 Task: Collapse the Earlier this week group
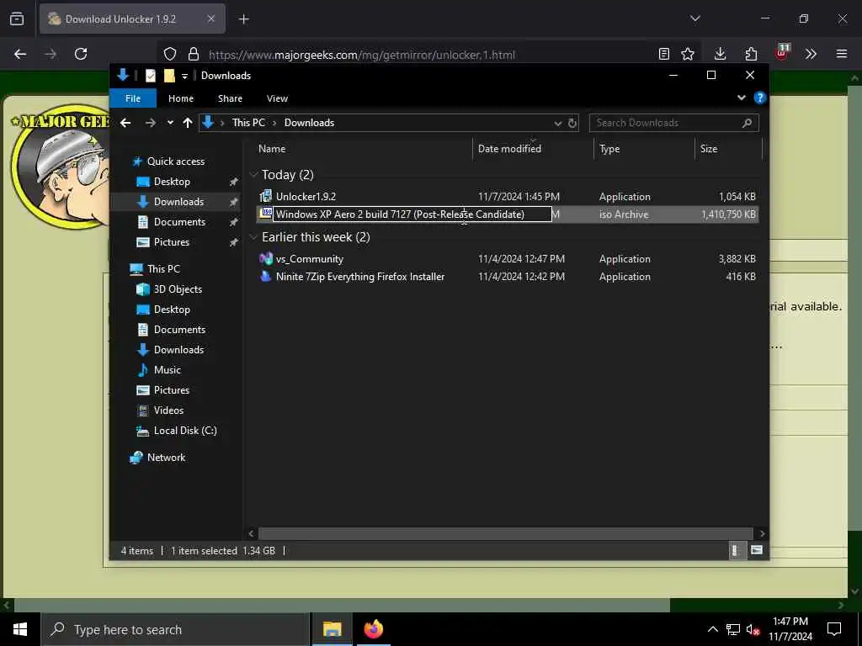pos(253,237)
